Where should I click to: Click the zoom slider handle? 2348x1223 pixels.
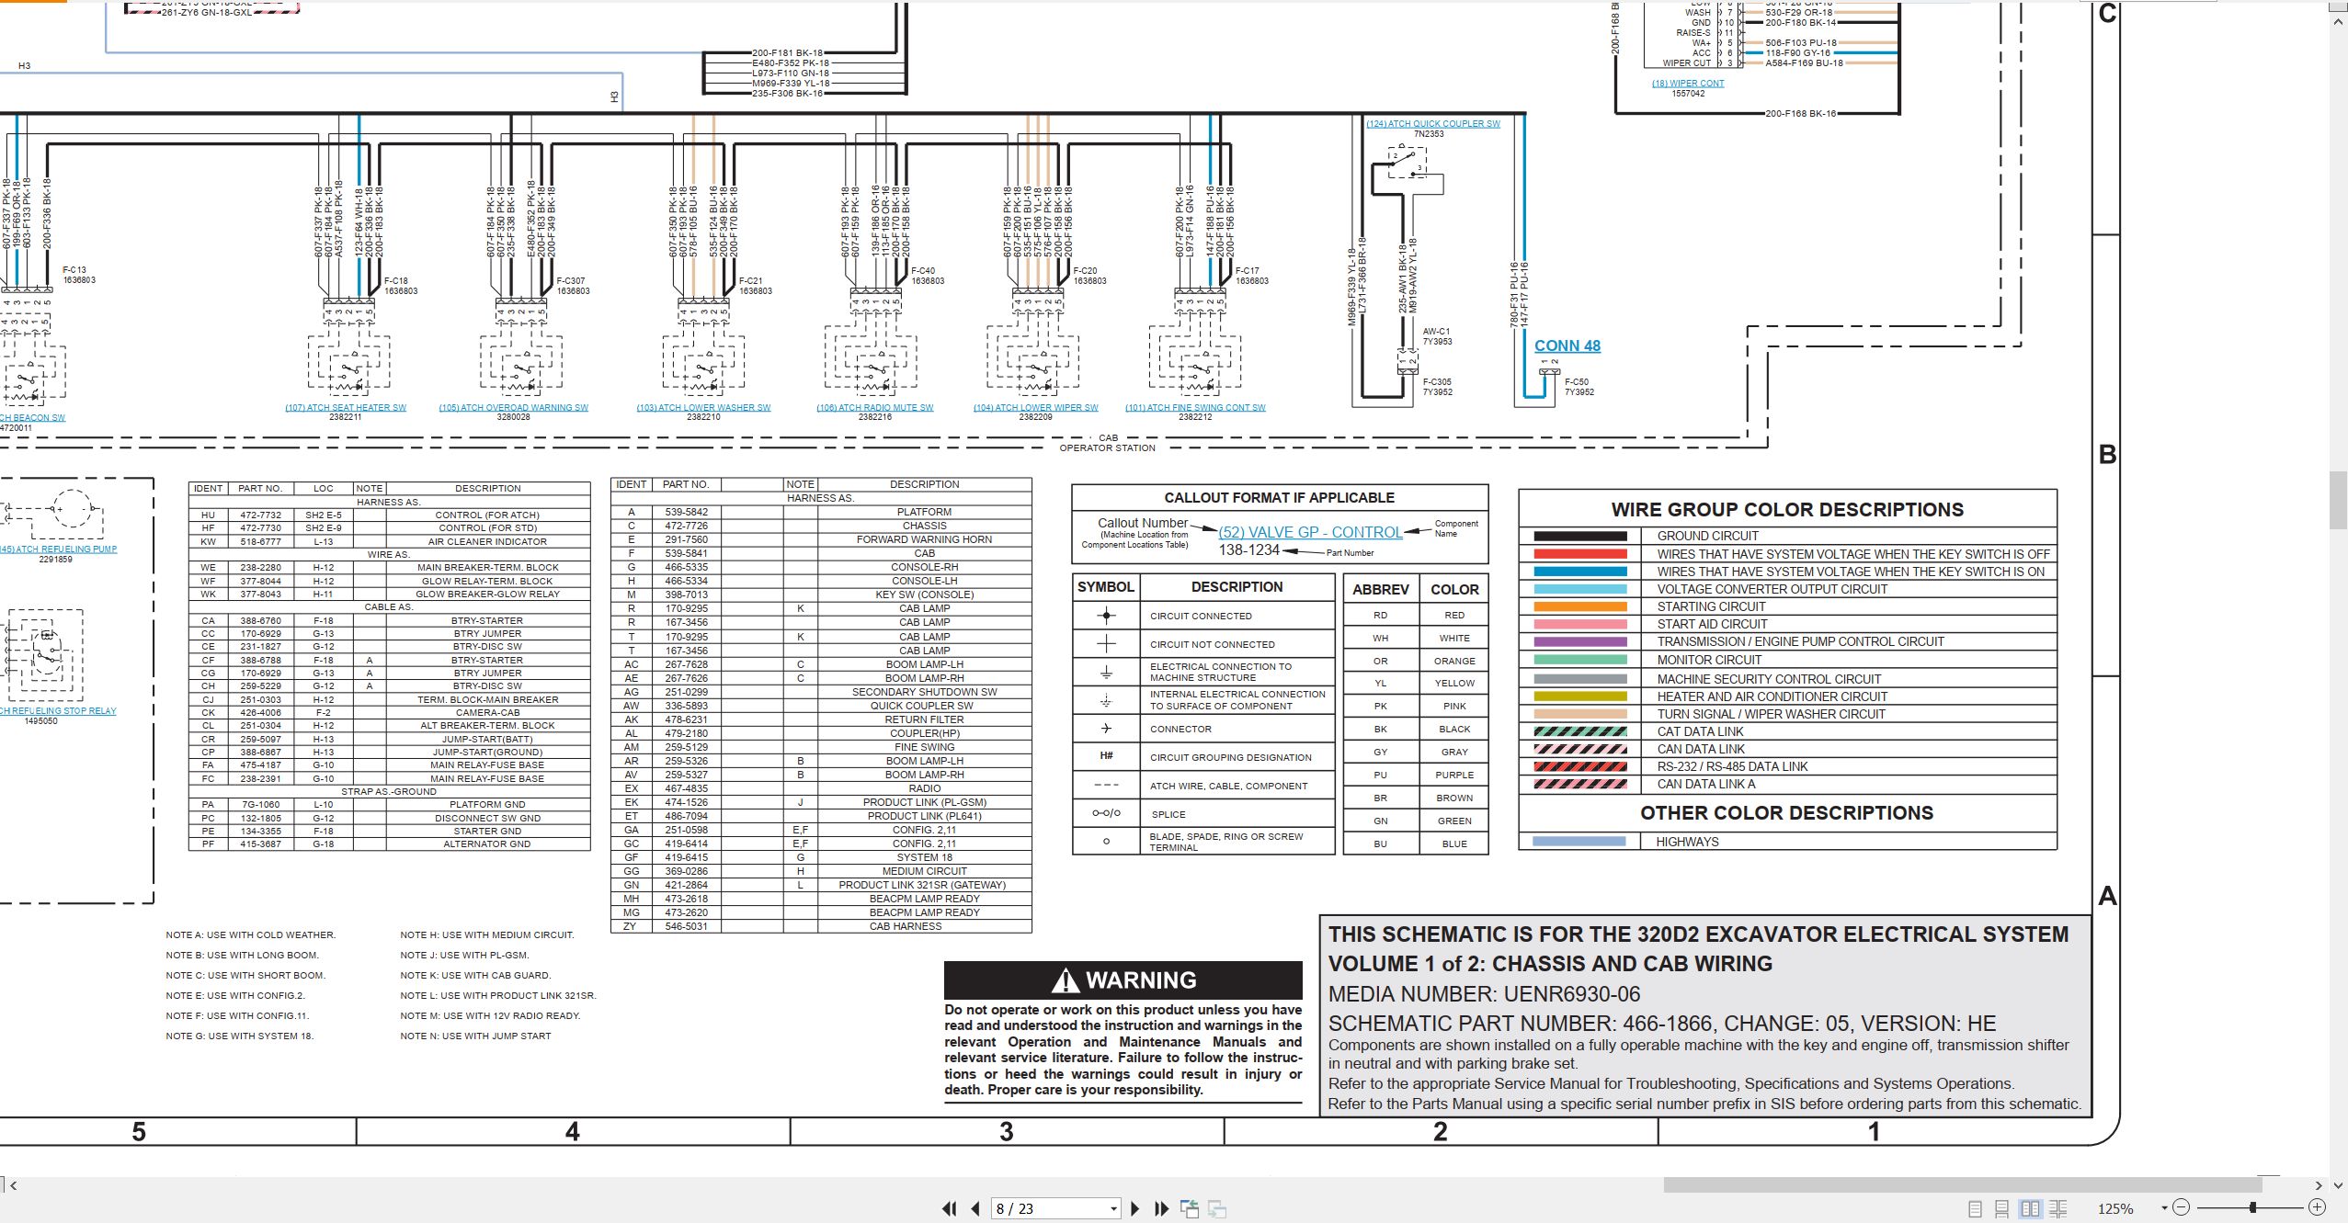(x=2252, y=1207)
